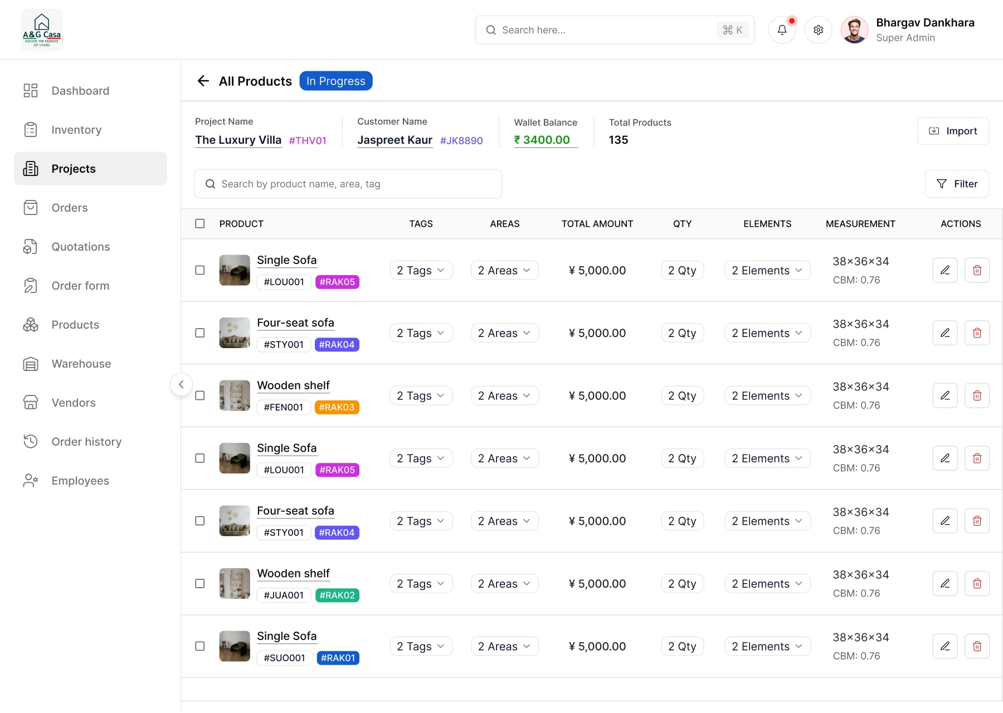Open the notifications bell icon
The height and width of the screenshot is (713, 1003).
pos(782,30)
